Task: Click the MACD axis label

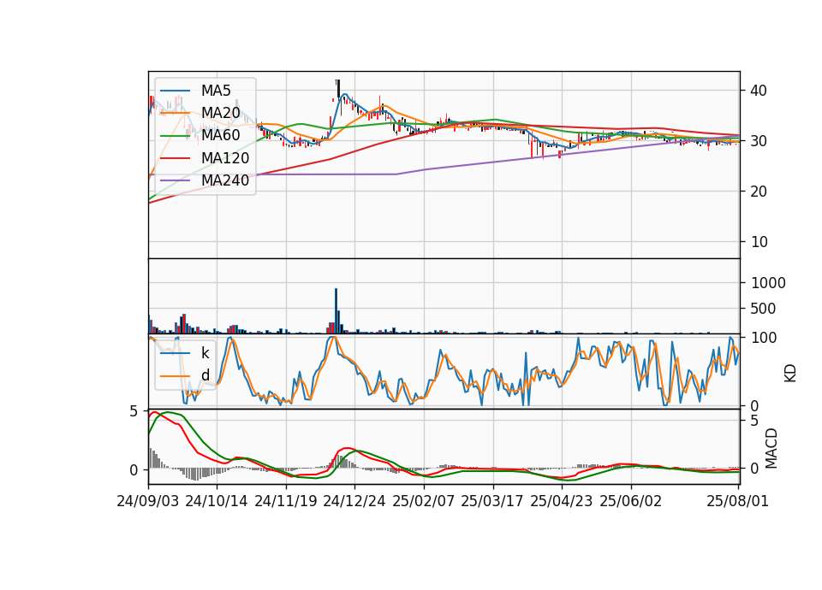Action: coord(771,449)
